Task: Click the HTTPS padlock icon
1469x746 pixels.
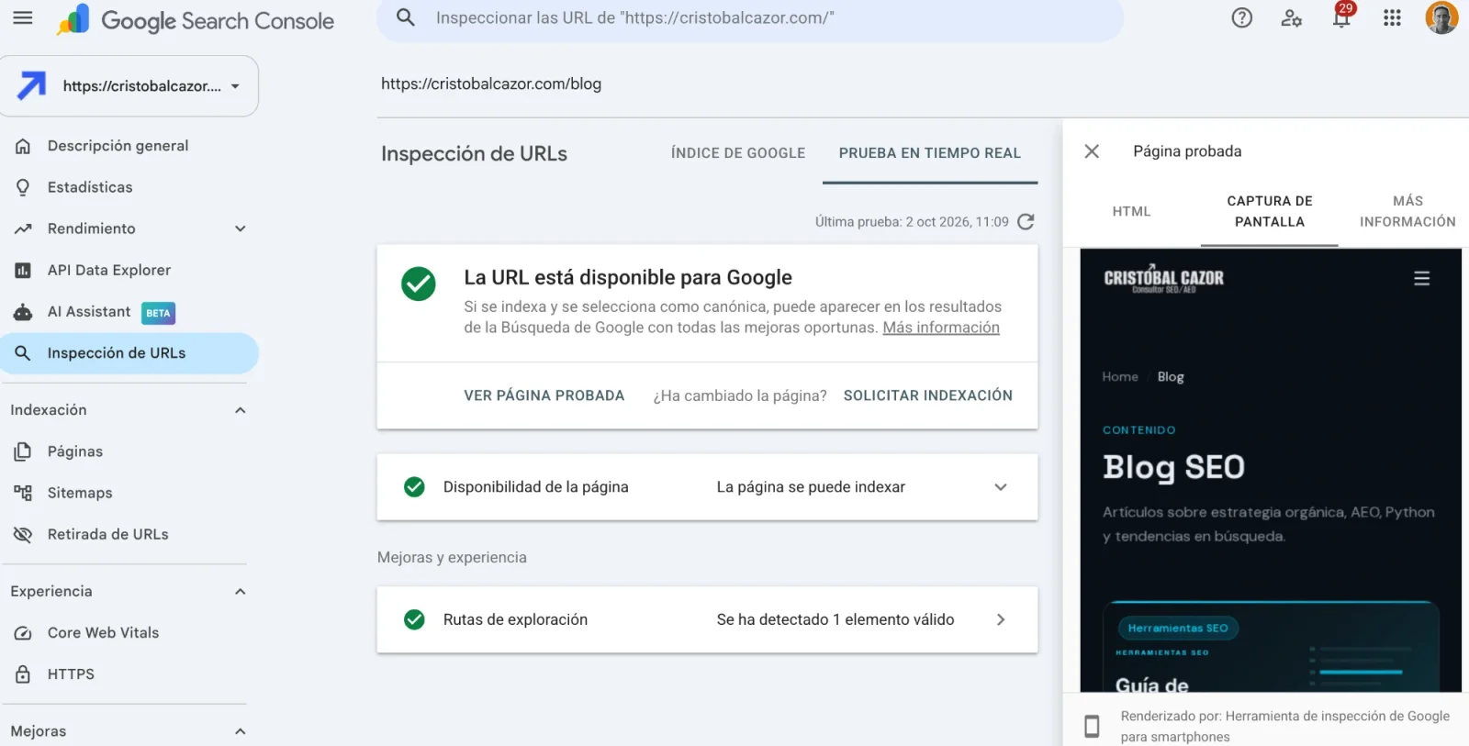Action: (x=23, y=674)
